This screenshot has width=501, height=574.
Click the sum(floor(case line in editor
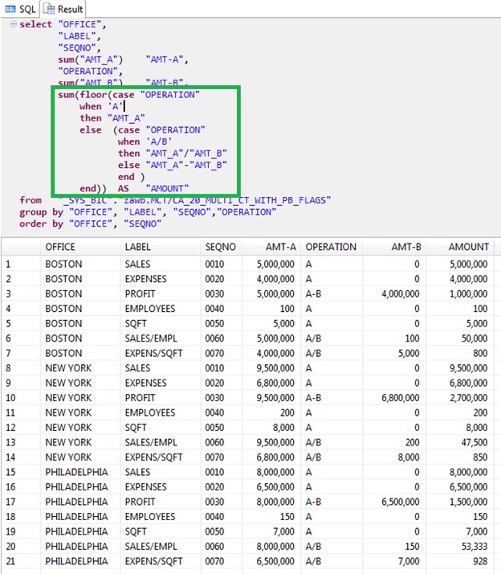128,94
